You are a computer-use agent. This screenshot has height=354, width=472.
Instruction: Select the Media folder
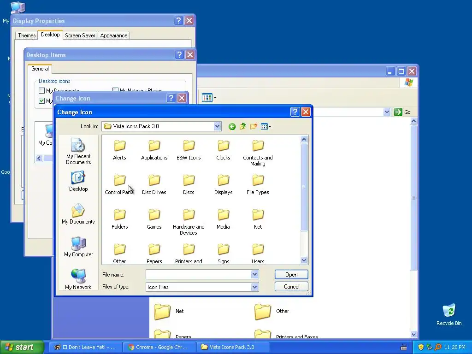pos(223,219)
